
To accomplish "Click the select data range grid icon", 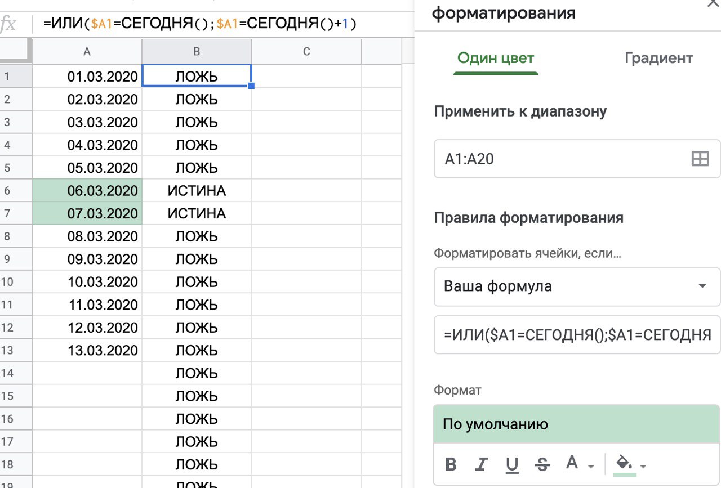I will click(700, 159).
